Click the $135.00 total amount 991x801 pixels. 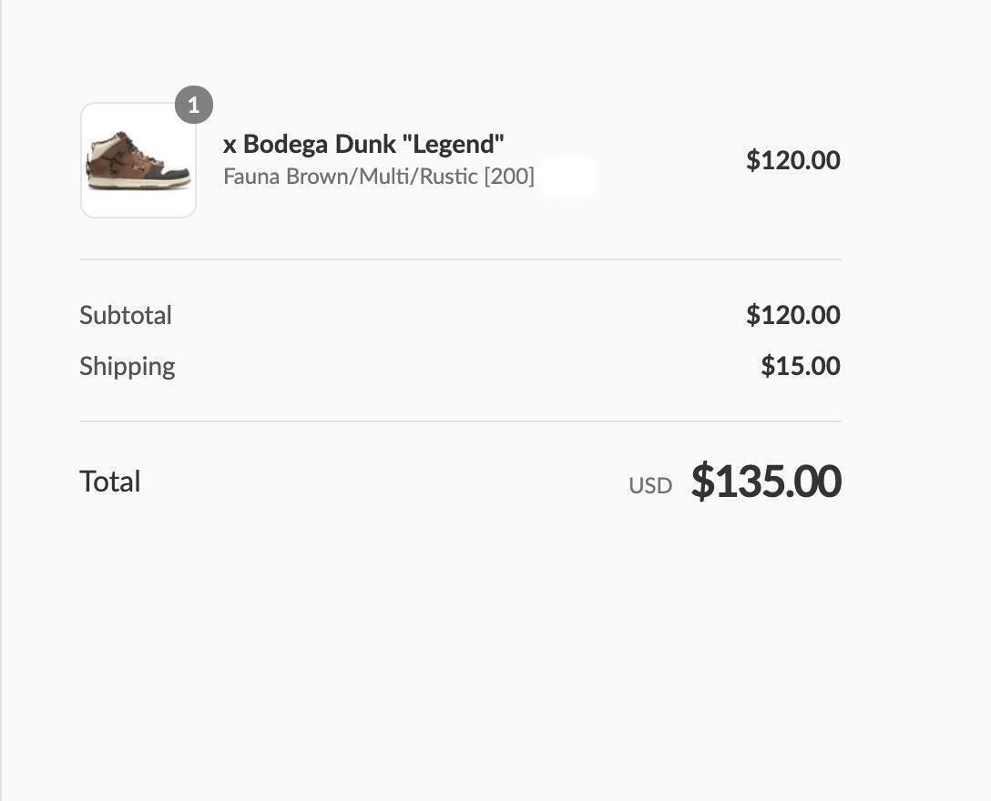pyautogui.click(x=765, y=481)
